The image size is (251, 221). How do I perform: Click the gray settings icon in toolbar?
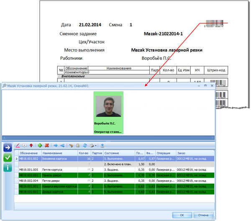(x=24, y=146)
